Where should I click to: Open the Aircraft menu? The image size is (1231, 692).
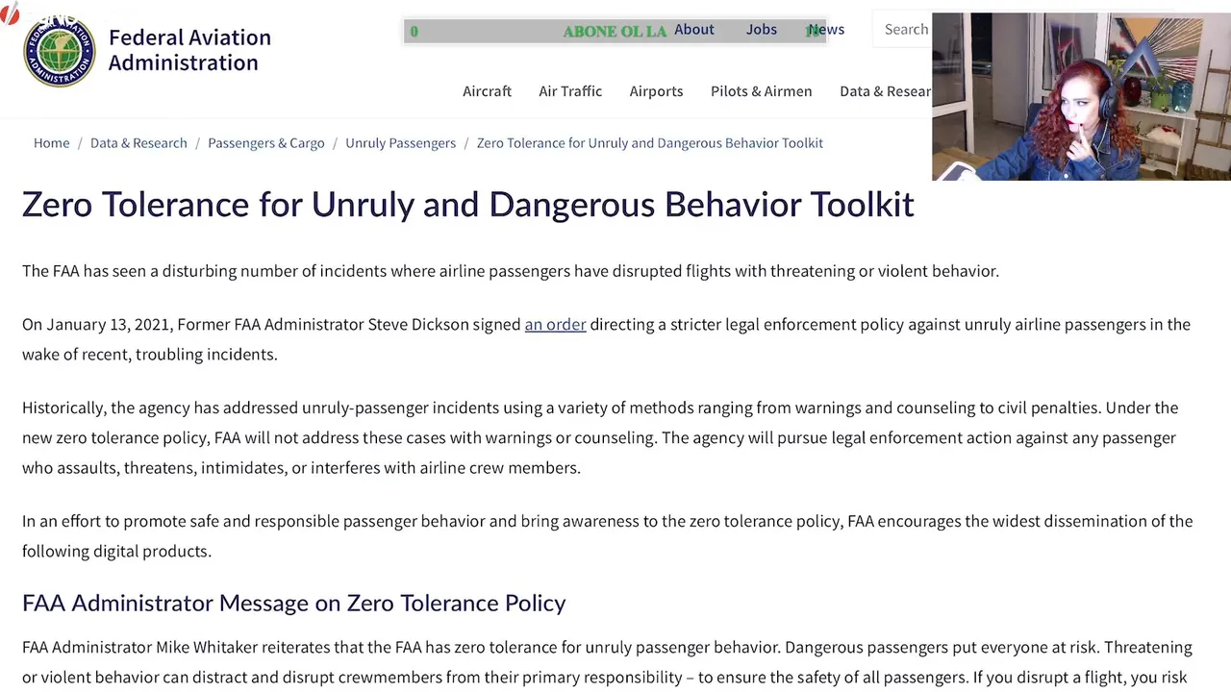(x=487, y=91)
